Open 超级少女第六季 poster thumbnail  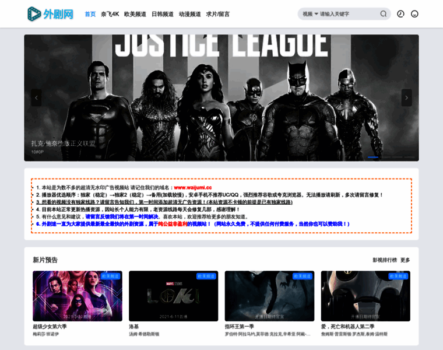pos(78,296)
